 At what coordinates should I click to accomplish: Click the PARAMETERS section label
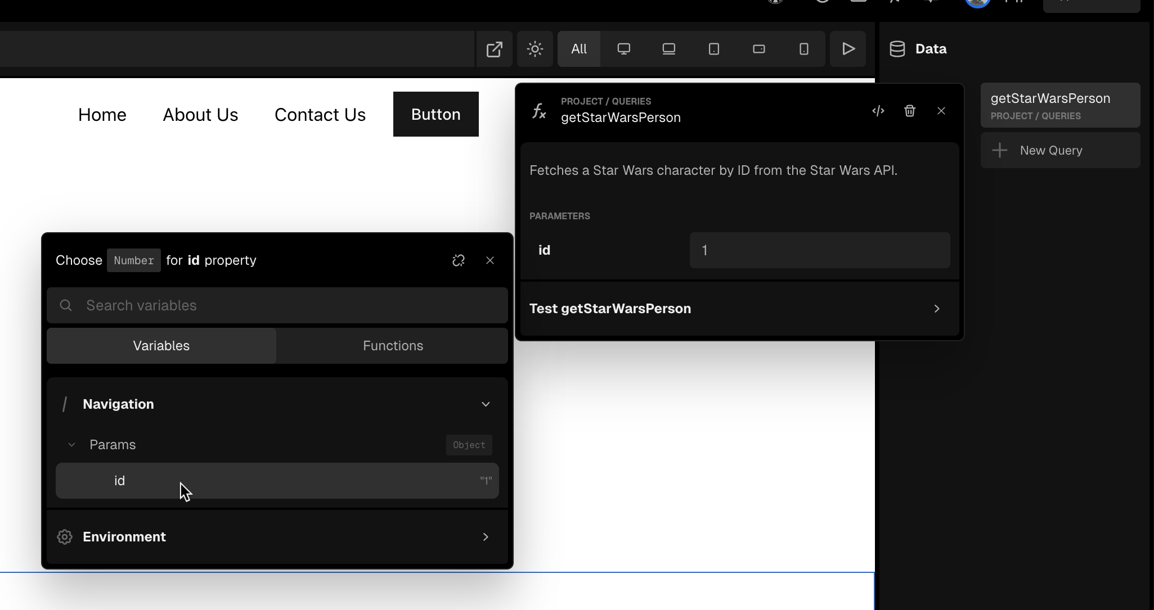coord(559,216)
